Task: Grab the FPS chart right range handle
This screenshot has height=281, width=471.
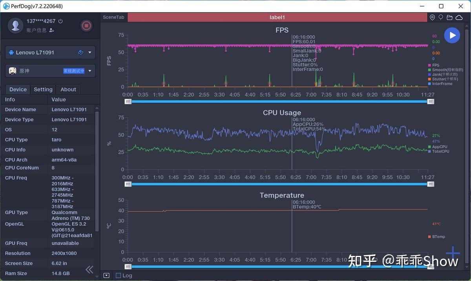Action: pos(431,102)
